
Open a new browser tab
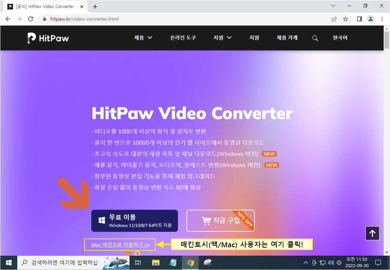[95, 7]
